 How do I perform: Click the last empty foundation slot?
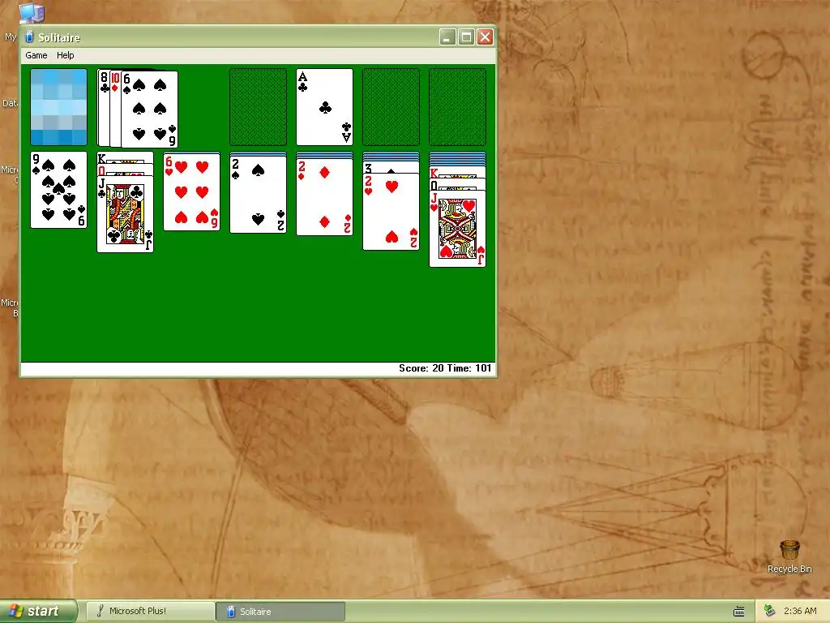coord(457,107)
